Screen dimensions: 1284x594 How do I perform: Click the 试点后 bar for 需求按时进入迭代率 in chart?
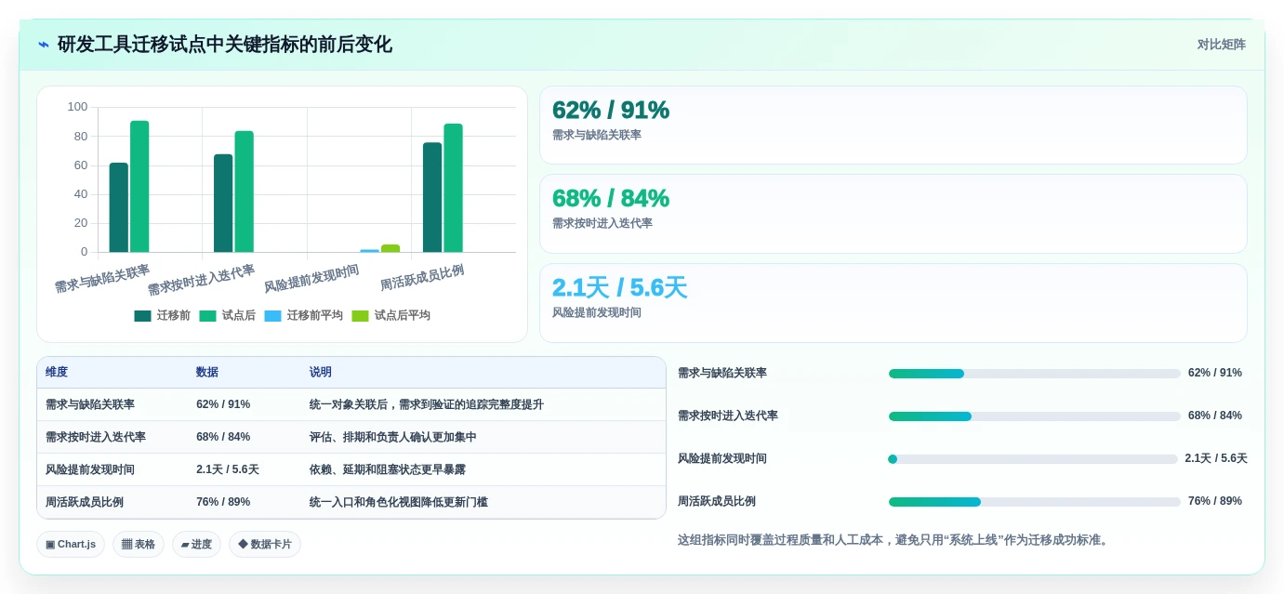tap(244, 191)
